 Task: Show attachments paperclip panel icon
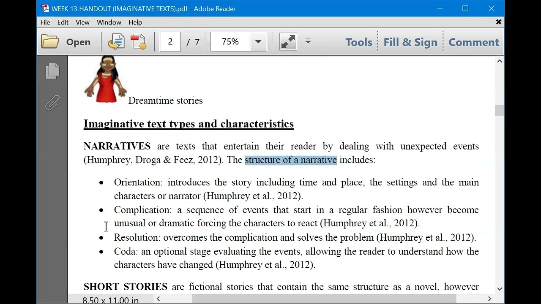tap(52, 103)
